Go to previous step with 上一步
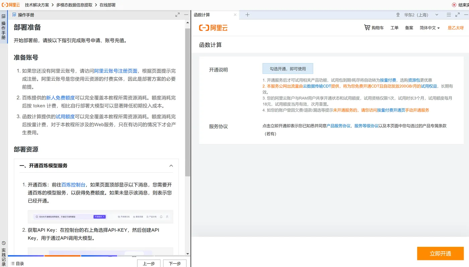The width and height of the screenshot is (469, 267). tap(149, 263)
